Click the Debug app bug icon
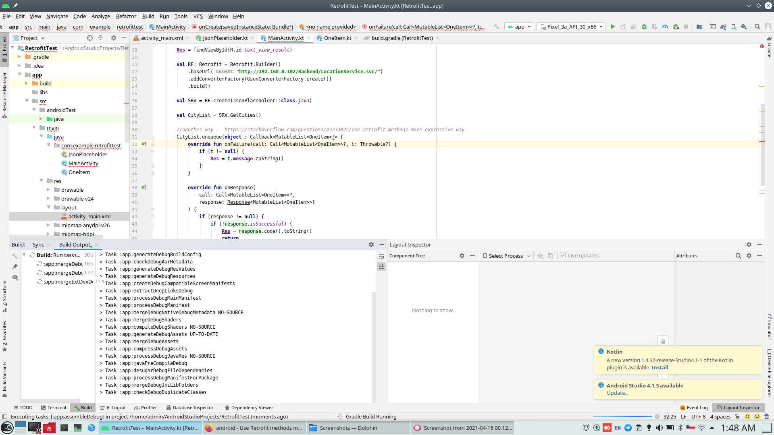774x435 pixels. [644, 27]
